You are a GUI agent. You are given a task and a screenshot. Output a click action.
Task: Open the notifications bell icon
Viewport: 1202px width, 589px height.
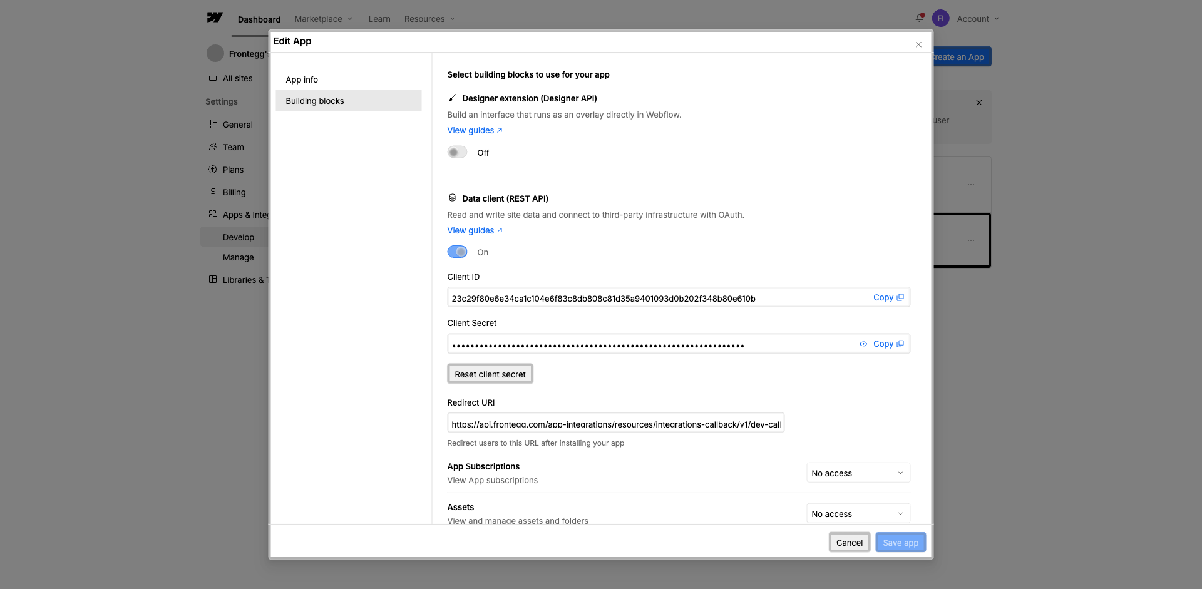click(919, 18)
